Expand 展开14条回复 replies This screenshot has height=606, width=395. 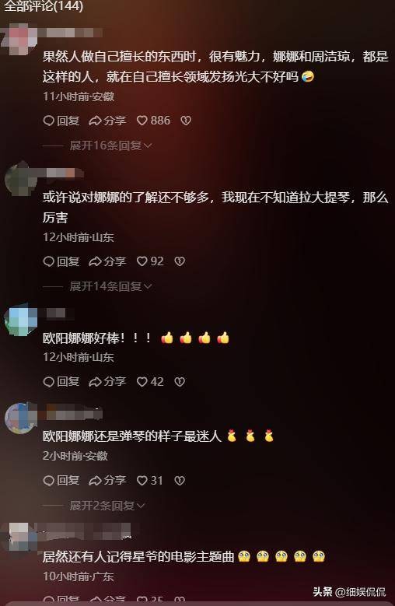(110, 286)
